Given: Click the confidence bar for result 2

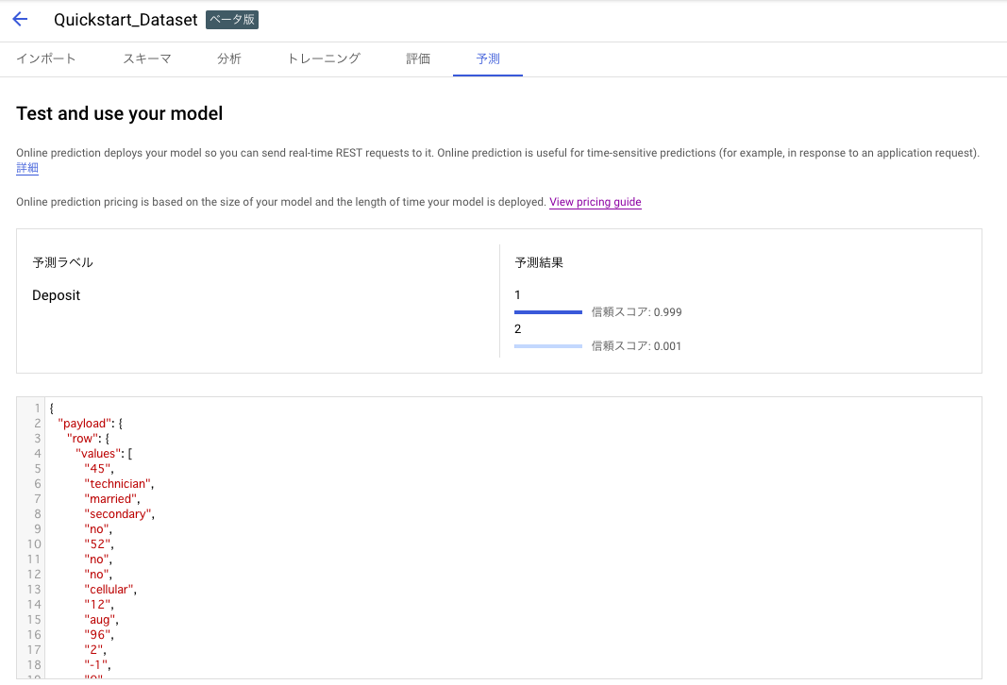Looking at the screenshot, I should [x=548, y=345].
